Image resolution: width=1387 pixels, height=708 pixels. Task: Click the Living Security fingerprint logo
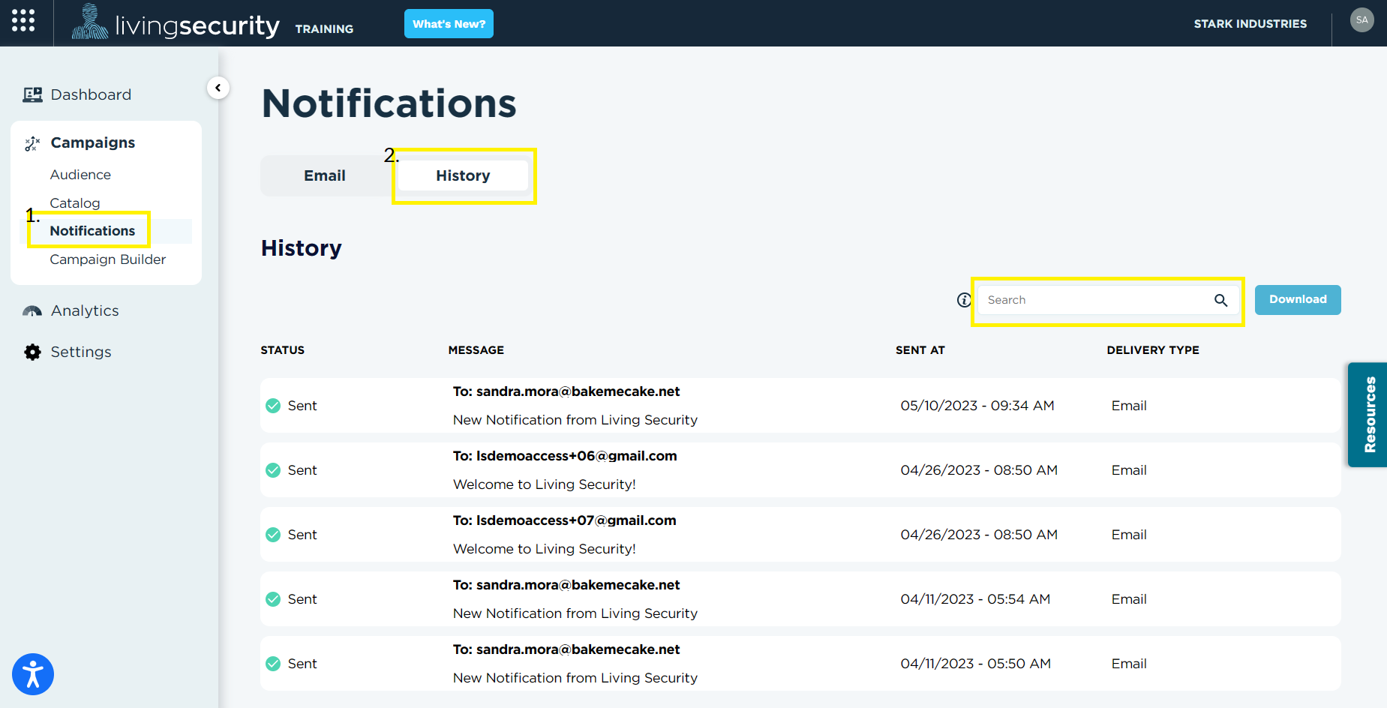[x=90, y=22]
